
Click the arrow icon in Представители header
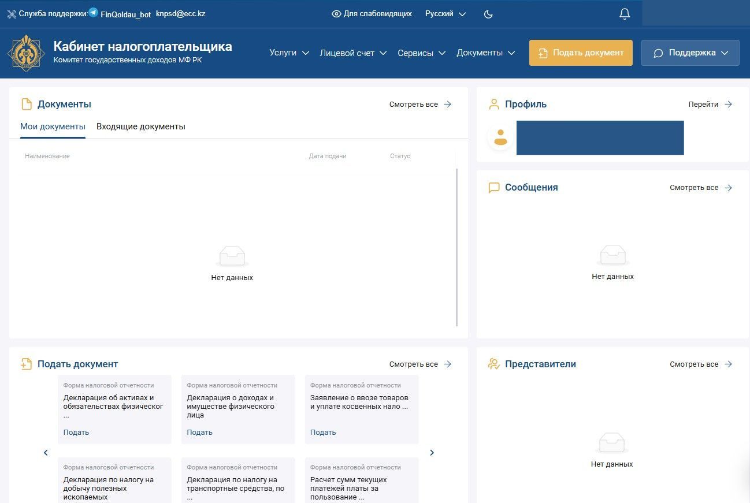click(x=729, y=364)
